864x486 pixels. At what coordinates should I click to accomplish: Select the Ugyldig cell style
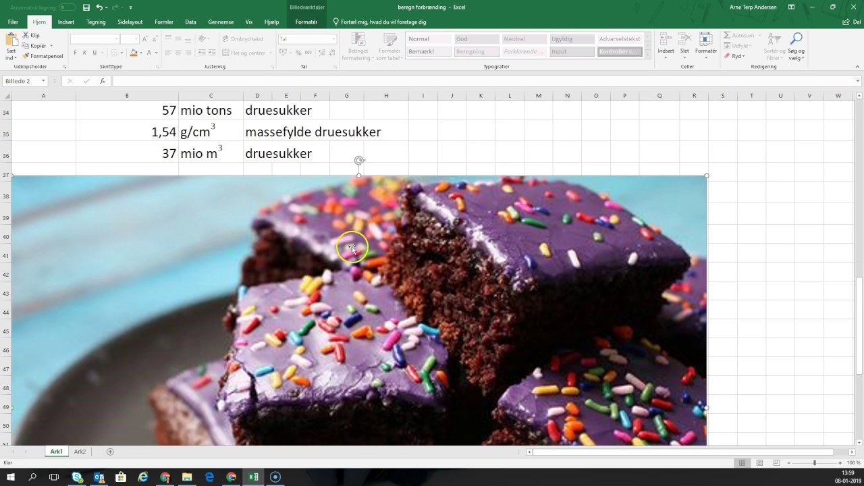pos(572,39)
